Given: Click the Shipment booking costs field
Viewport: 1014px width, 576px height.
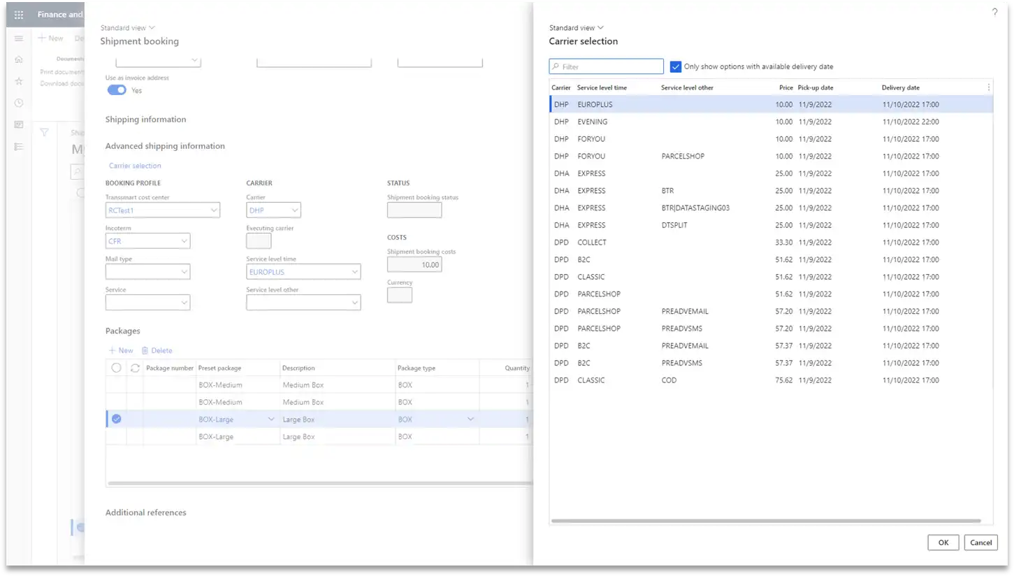Looking at the screenshot, I should tap(414, 265).
